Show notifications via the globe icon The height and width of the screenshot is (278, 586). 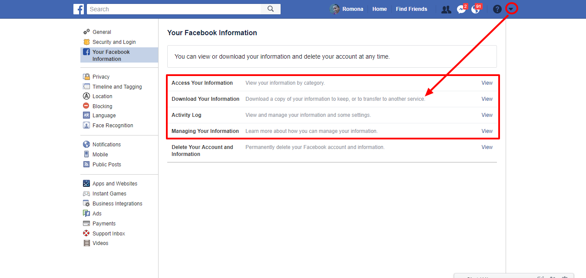[x=476, y=9]
